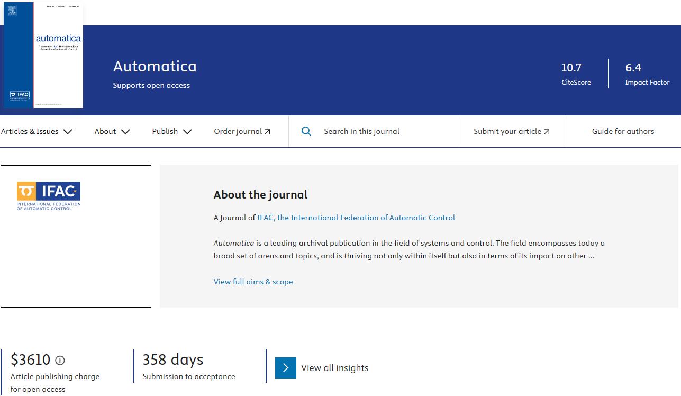The image size is (681, 396).
Task: Click the chevron beside Publish
Action: (187, 132)
